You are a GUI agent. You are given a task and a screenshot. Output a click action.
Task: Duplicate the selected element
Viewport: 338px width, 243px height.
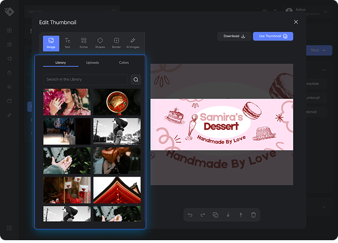point(215,215)
